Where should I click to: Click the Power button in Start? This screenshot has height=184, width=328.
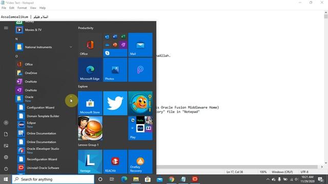point(6,169)
